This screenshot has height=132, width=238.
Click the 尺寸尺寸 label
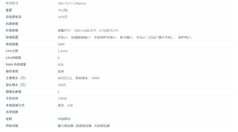tap(12, 3)
